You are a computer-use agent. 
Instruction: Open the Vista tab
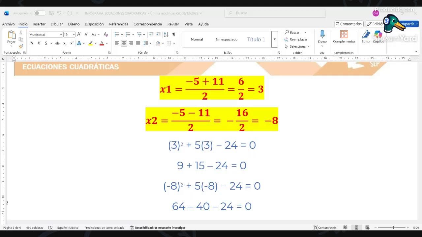pyautogui.click(x=189, y=24)
